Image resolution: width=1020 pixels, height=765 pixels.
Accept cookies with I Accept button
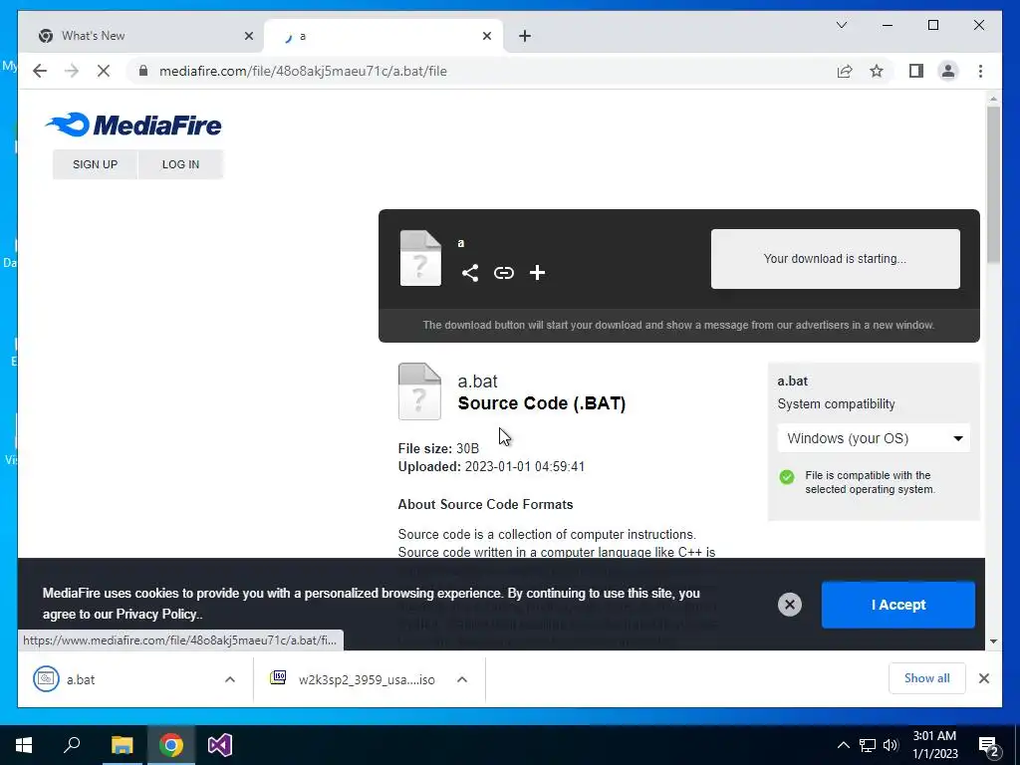[x=897, y=605]
